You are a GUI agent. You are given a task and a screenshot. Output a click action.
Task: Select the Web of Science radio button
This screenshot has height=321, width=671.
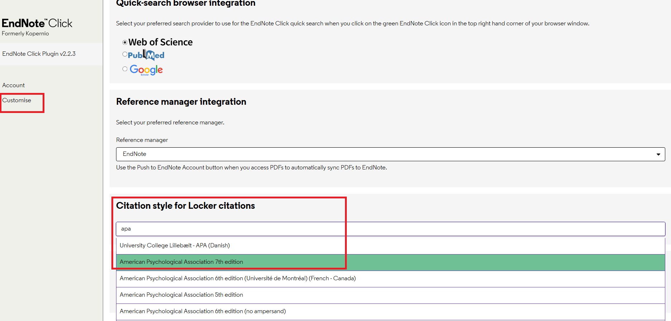coord(125,42)
